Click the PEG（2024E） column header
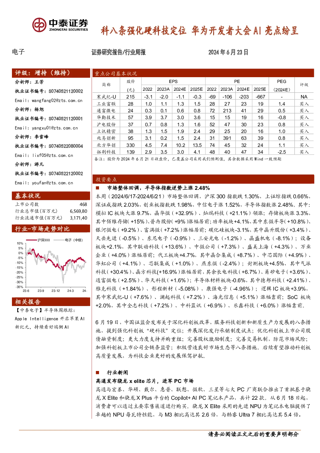 click(x=282, y=85)
